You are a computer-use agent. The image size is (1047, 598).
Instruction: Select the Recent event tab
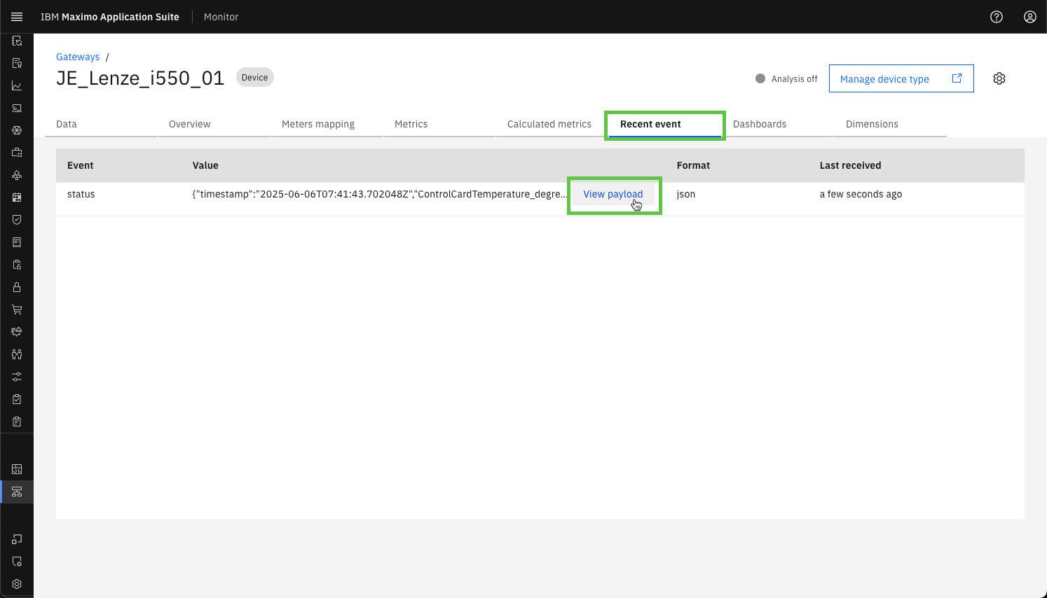tap(665, 124)
